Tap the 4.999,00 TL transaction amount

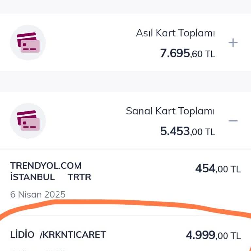pos(213,235)
